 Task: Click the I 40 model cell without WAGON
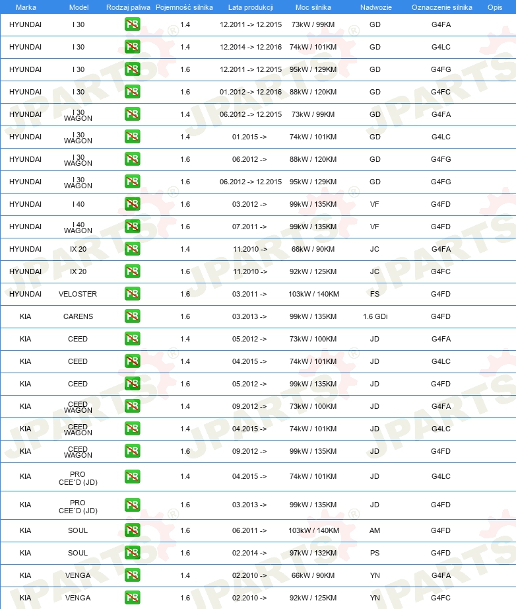pos(78,204)
